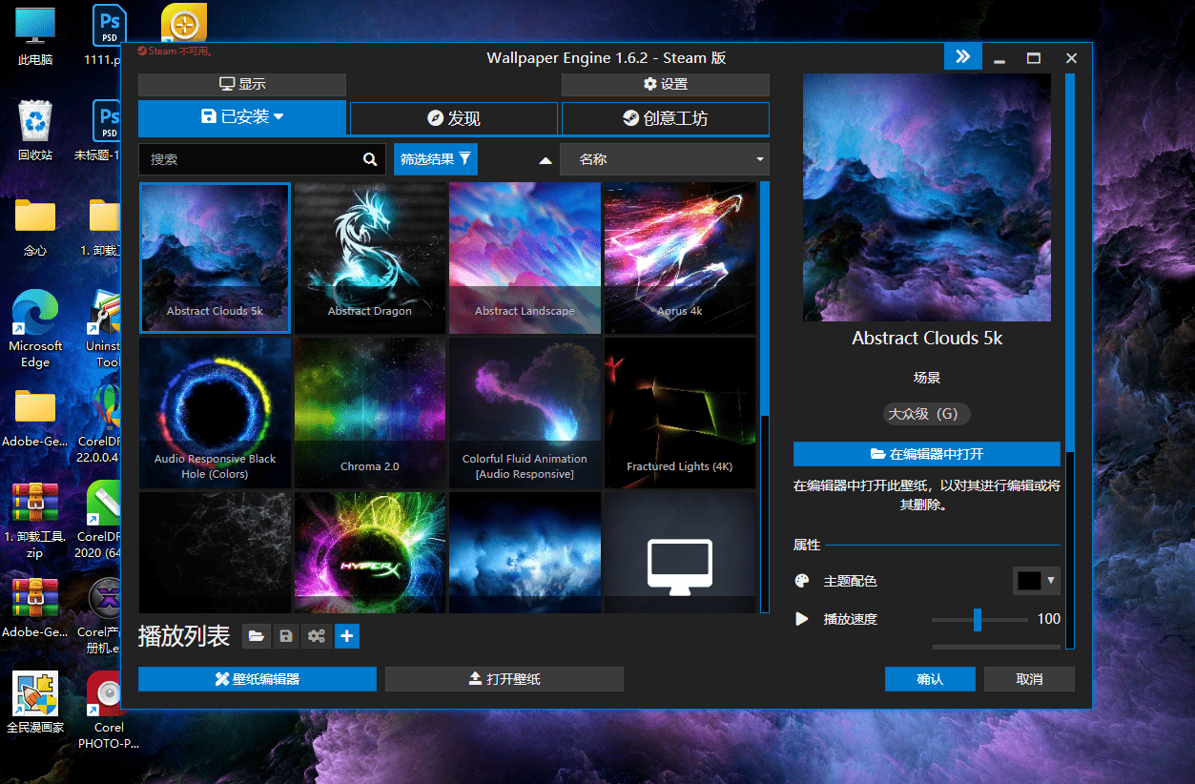Viewport: 1195px width, 784px height.
Task: Toggle ascending sort order arrow
Action: click(x=546, y=160)
